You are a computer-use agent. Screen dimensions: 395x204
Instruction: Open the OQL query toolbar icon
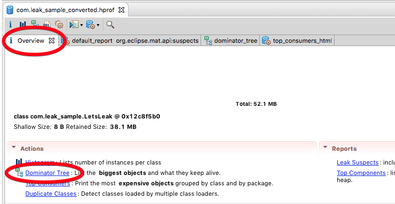point(47,24)
